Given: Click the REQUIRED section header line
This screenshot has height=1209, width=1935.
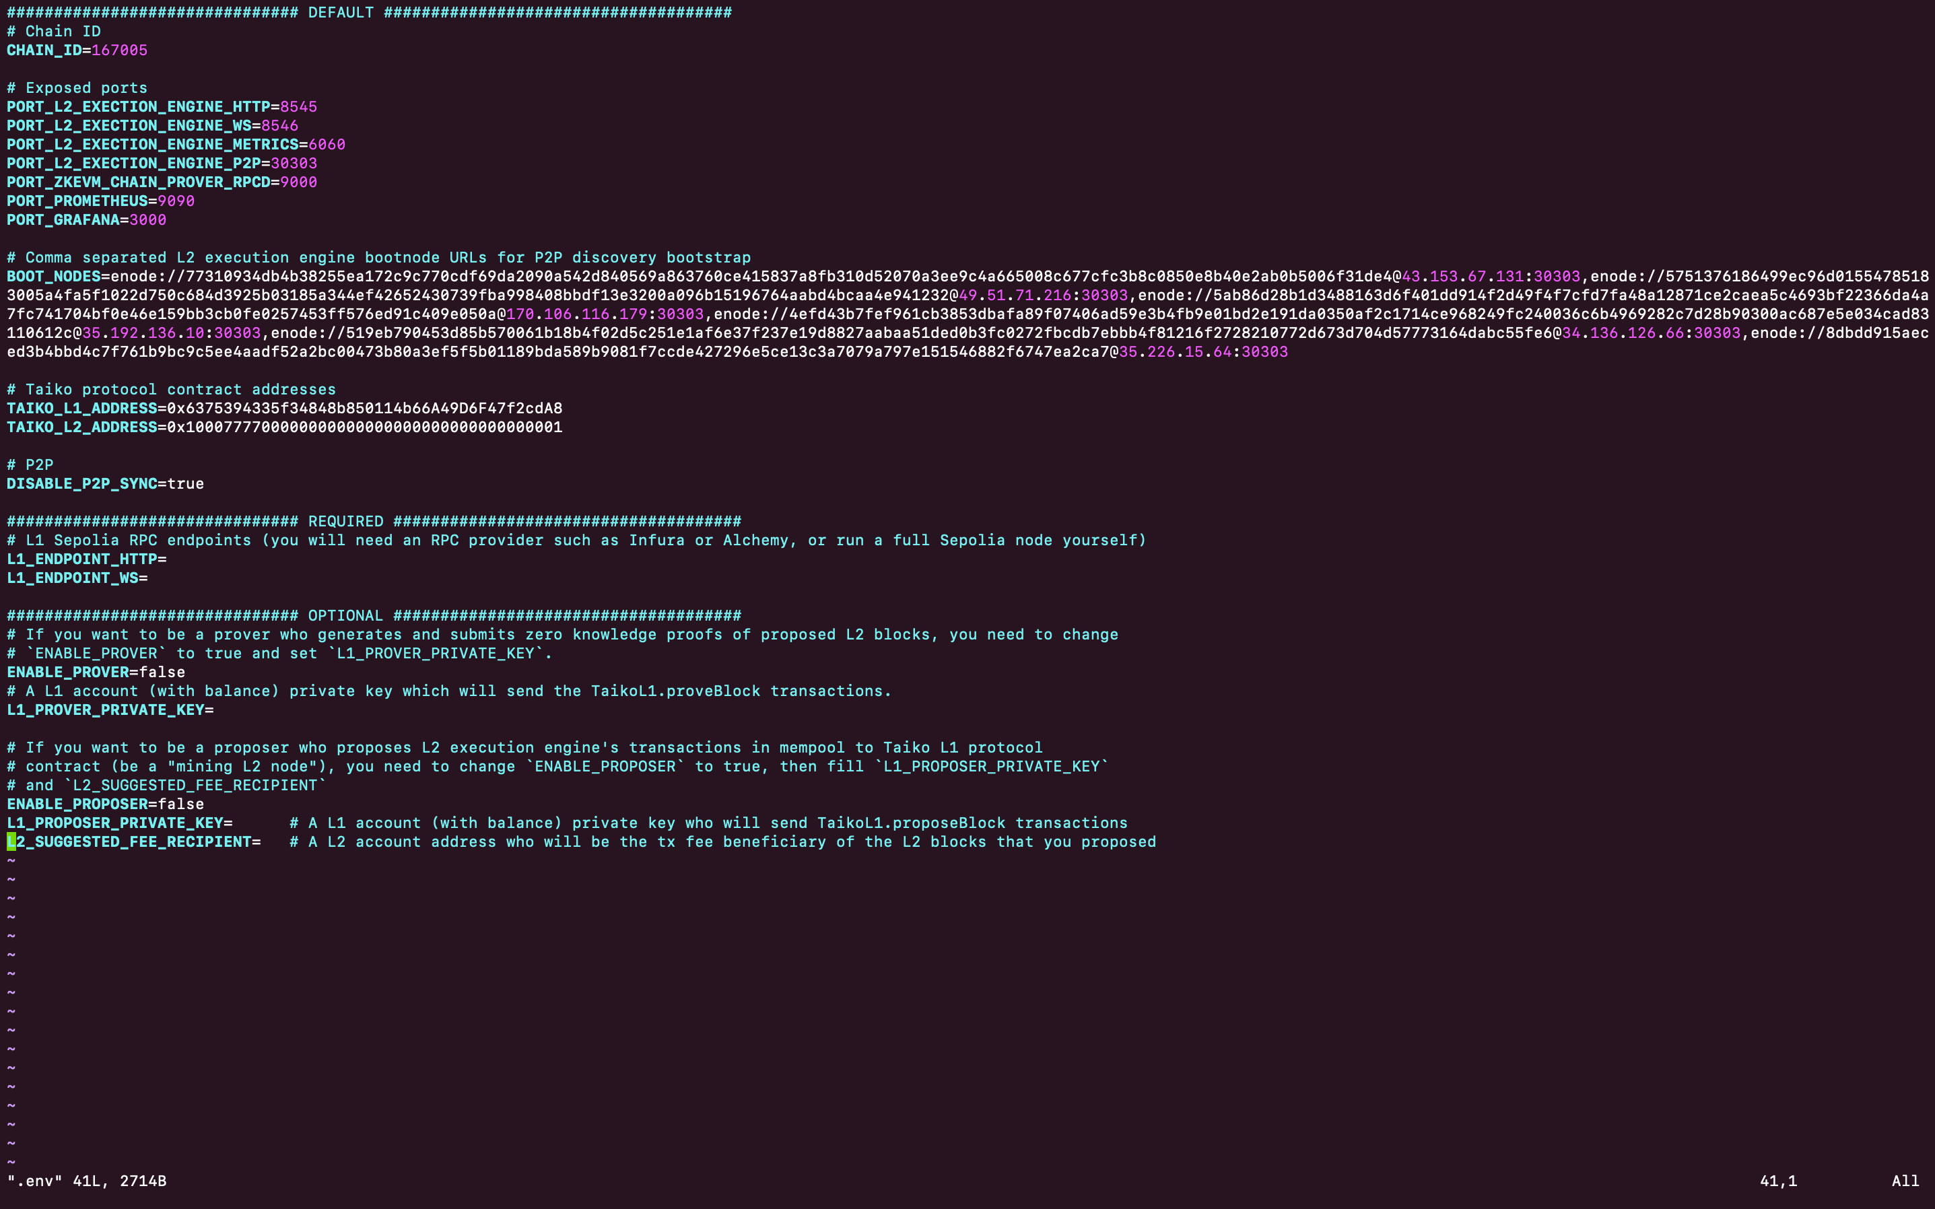Looking at the screenshot, I should coord(374,521).
